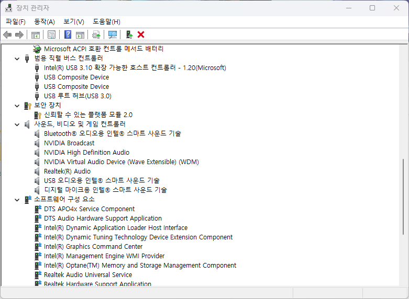Open the blue Help question-mark icon
Viewport: 409px width, 299px height.
[68, 34]
